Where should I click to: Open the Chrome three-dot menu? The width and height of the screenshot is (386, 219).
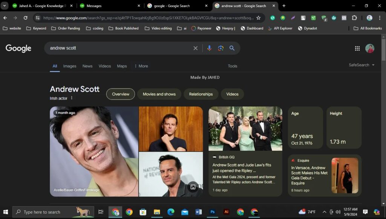point(379,18)
